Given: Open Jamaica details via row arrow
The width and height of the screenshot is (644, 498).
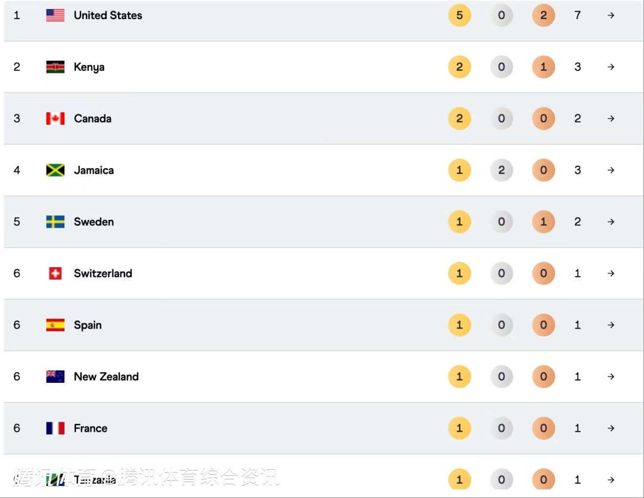Looking at the screenshot, I should 611,170.
